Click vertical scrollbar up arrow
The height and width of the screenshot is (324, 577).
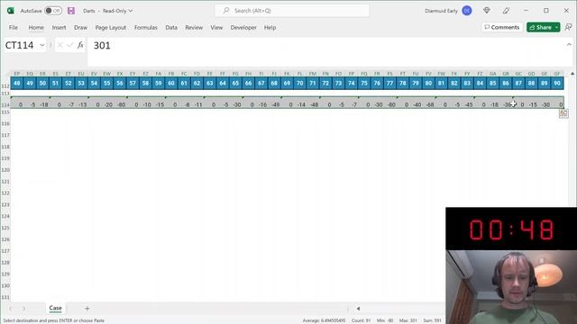(x=572, y=74)
